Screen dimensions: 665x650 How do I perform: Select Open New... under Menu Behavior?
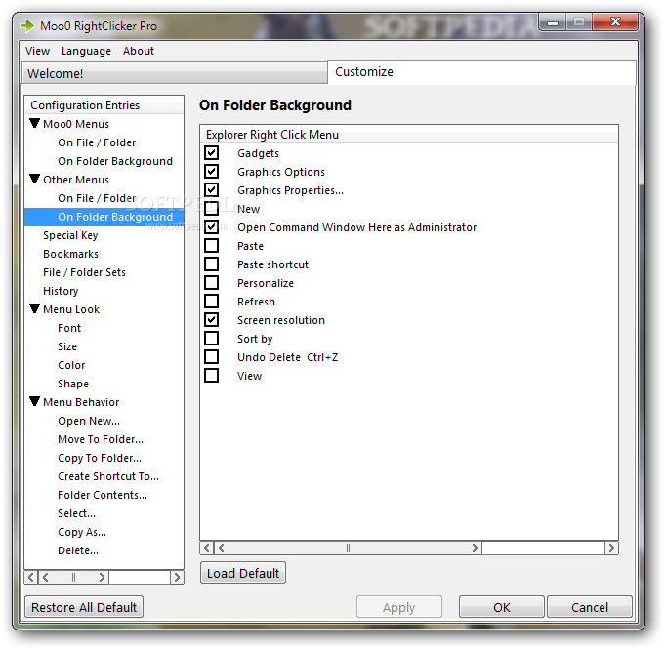(89, 421)
